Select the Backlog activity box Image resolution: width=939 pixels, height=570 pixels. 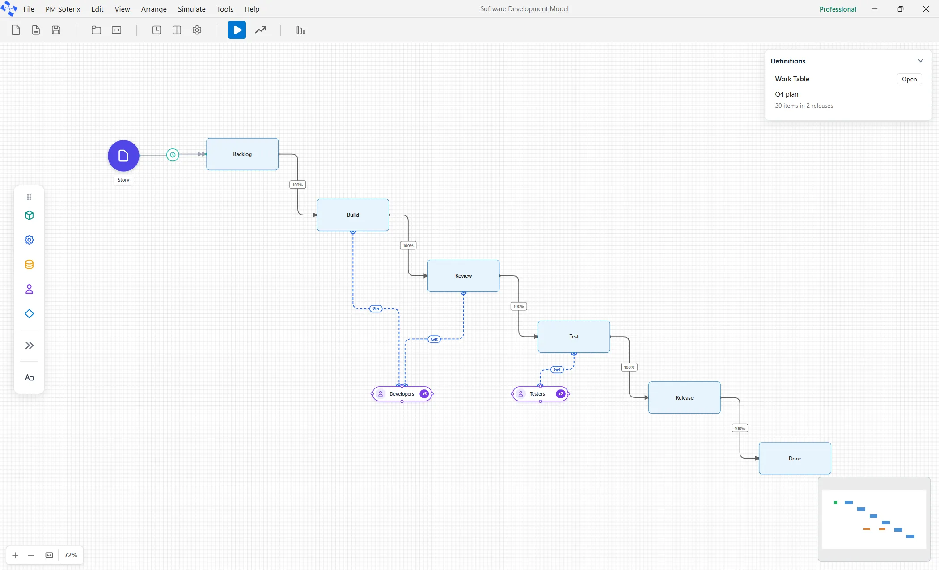point(242,154)
